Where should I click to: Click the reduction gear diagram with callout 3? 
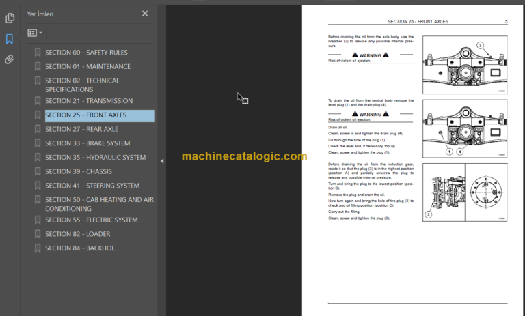pyautogui.click(x=465, y=192)
